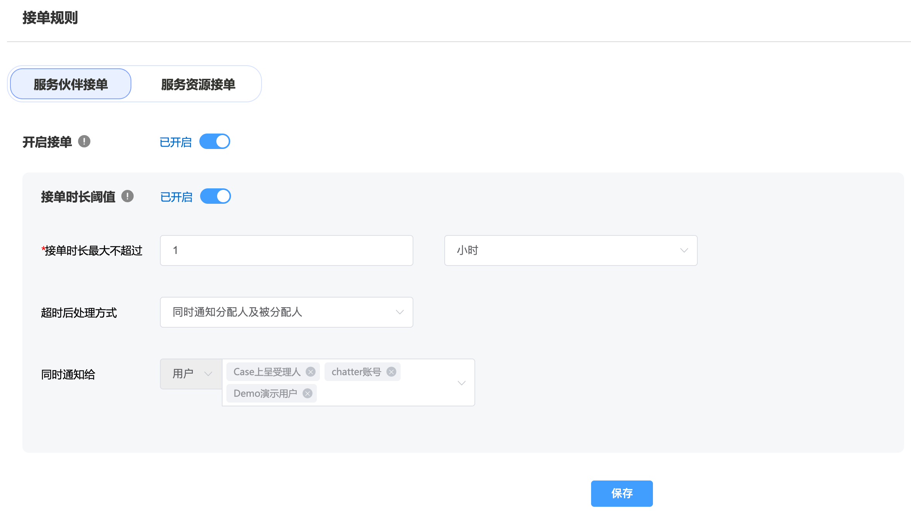Remove the Case上呈受理人 tag

point(311,372)
